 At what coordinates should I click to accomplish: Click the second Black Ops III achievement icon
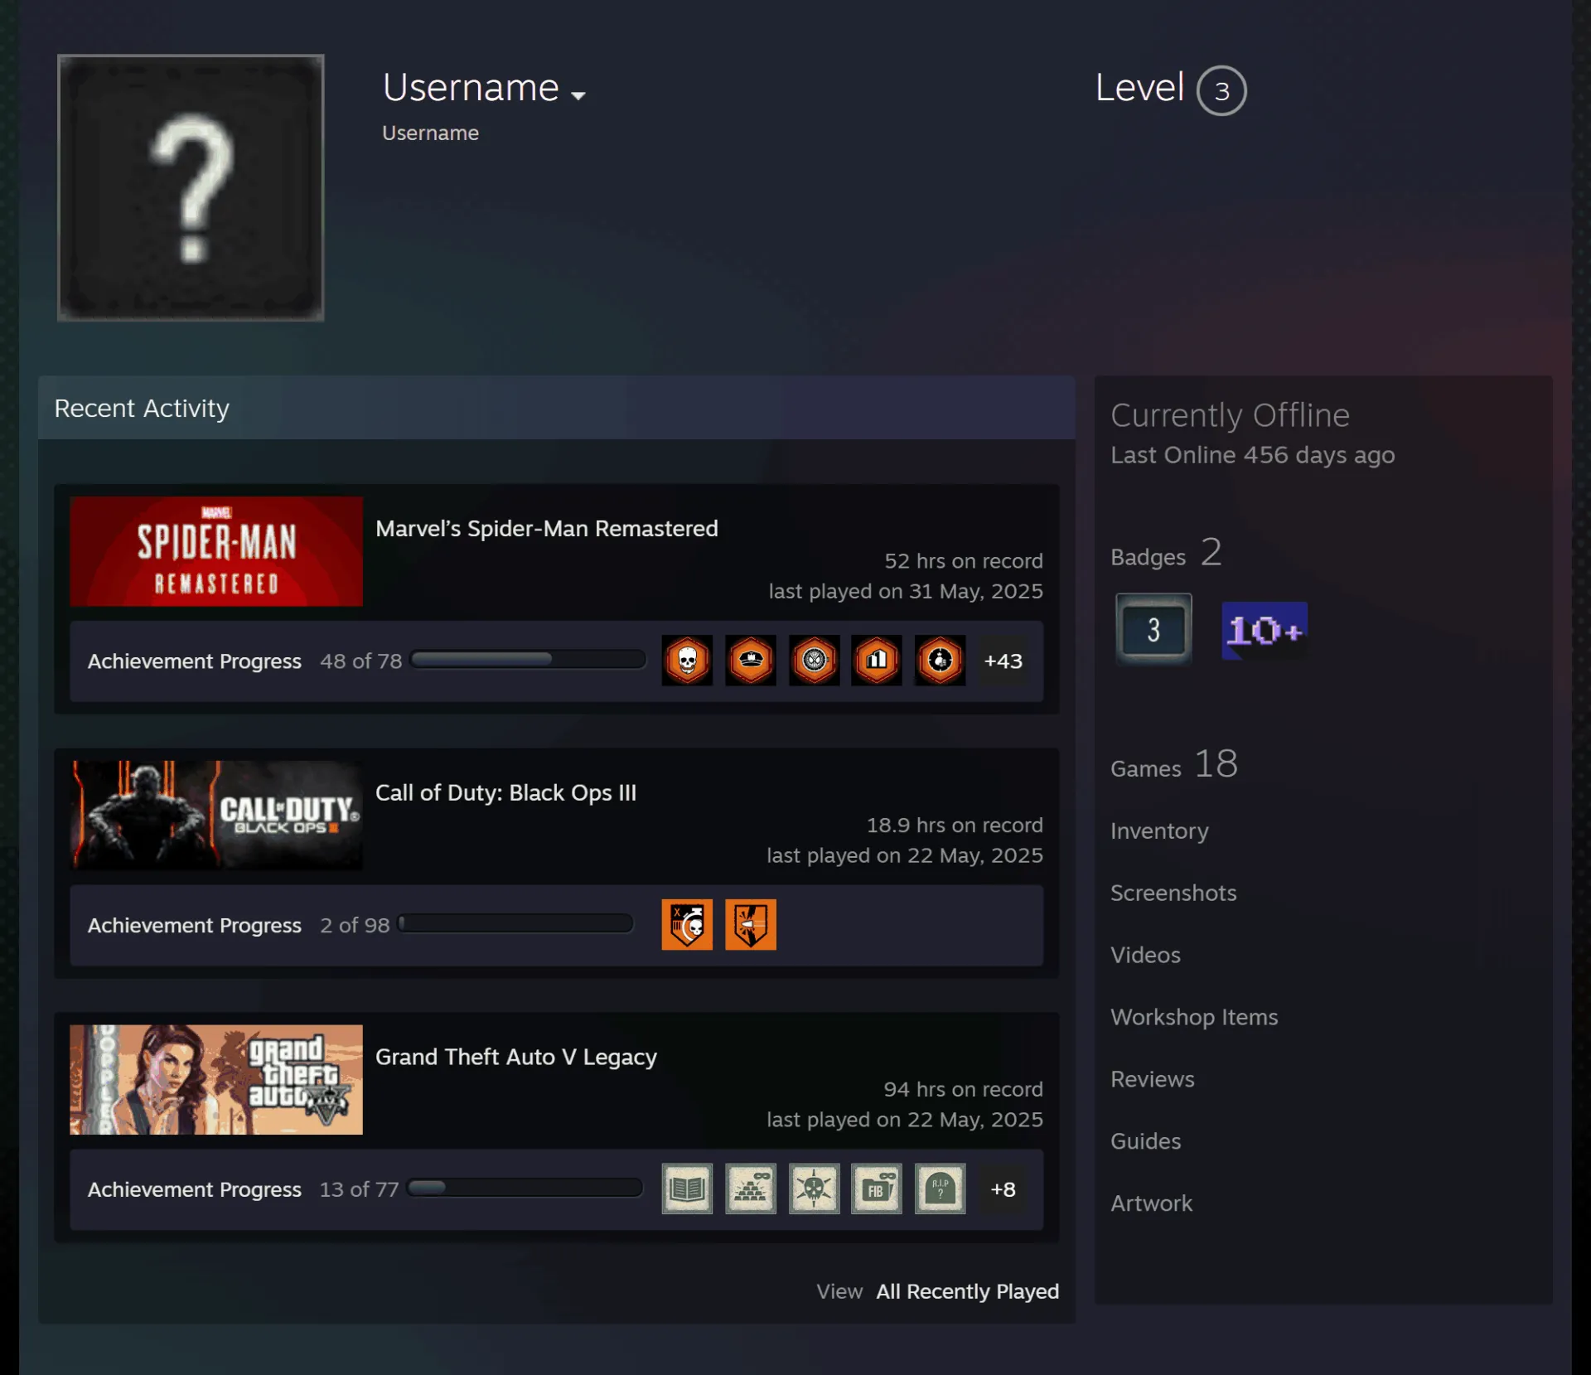coord(751,924)
